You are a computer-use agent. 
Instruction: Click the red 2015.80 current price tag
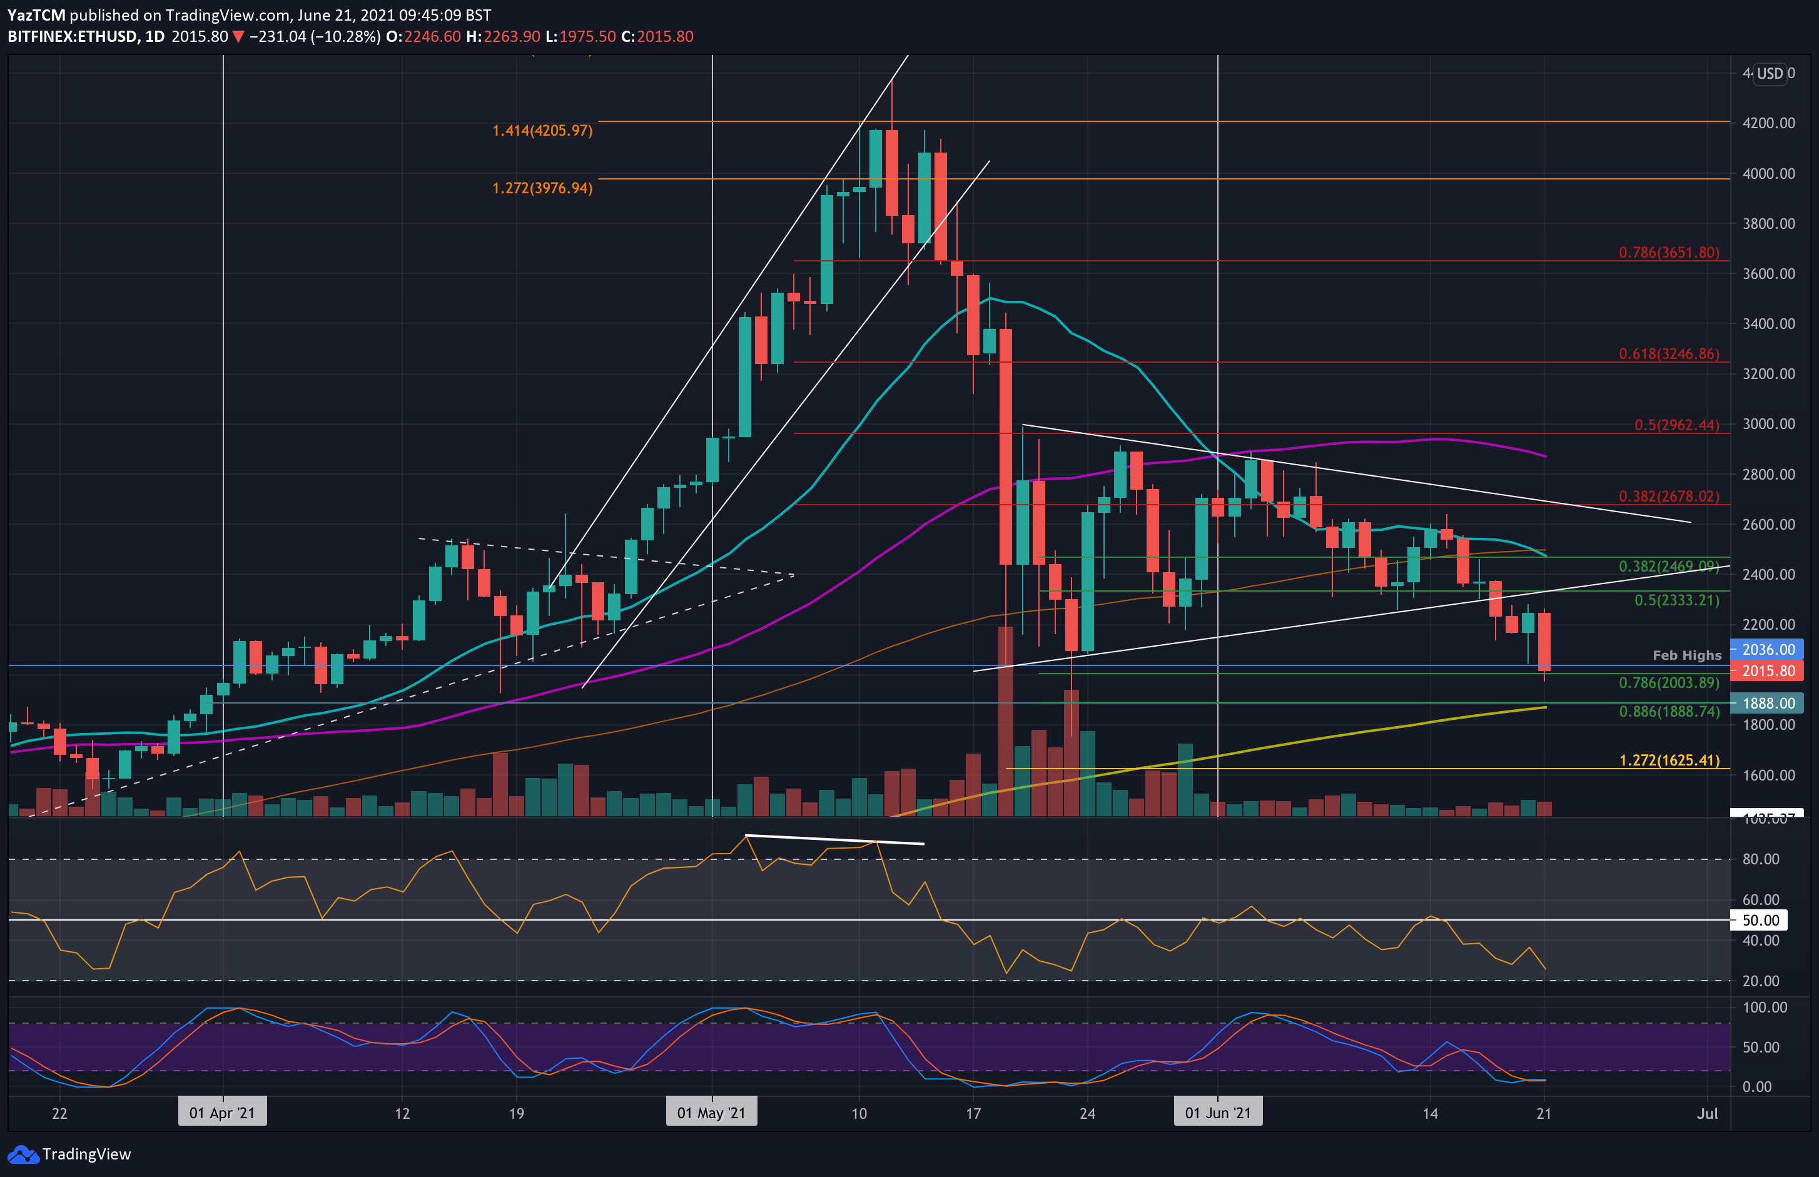coord(1766,671)
